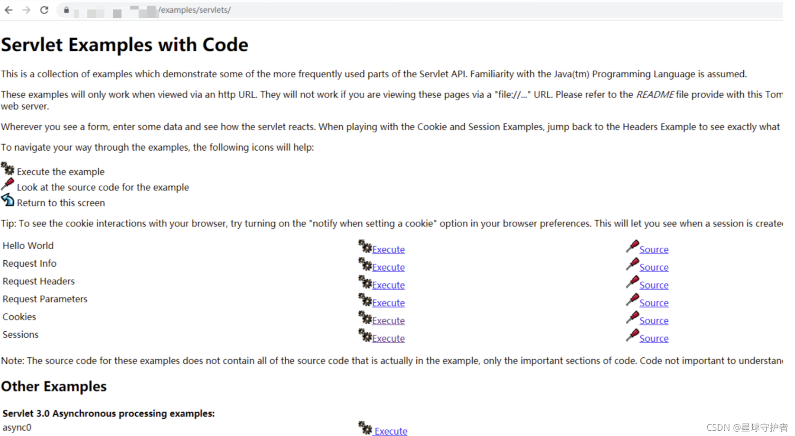The image size is (795, 436).
Task: Open the Source link for Request Parameters
Action: tap(654, 303)
